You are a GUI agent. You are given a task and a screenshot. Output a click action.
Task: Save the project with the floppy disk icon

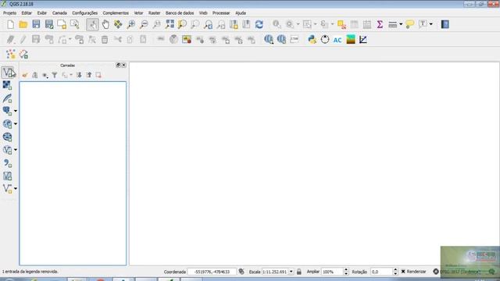(x=36, y=24)
